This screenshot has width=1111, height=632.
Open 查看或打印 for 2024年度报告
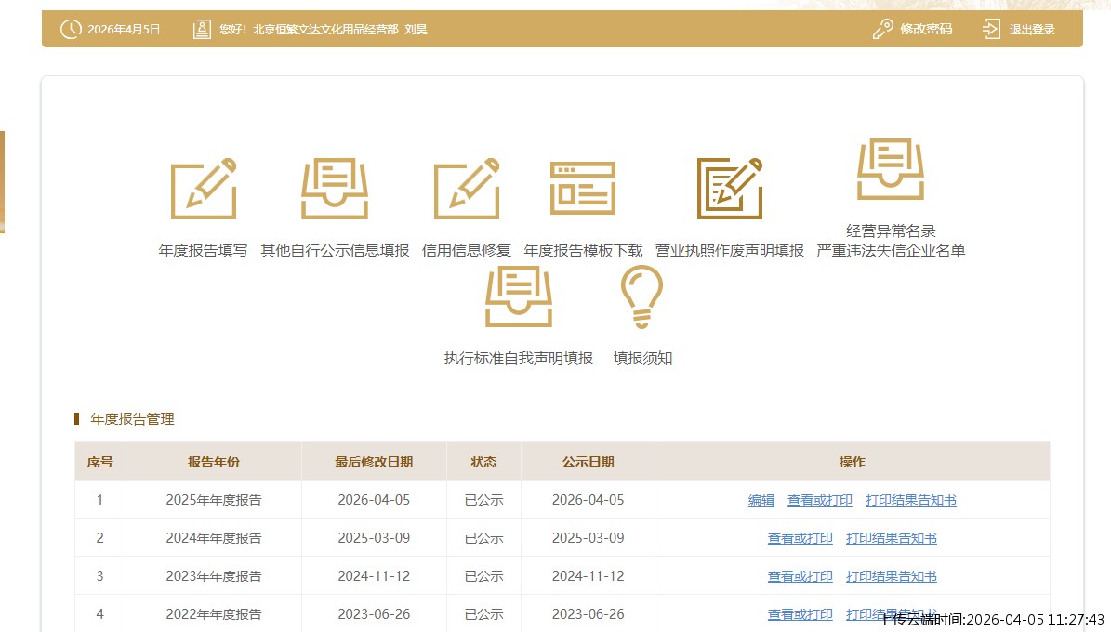point(800,538)
